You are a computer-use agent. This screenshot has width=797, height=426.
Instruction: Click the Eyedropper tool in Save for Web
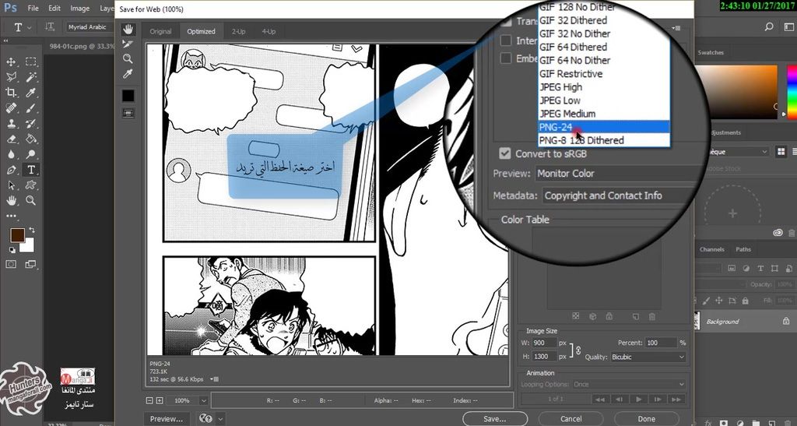click(x=128, y=74)
